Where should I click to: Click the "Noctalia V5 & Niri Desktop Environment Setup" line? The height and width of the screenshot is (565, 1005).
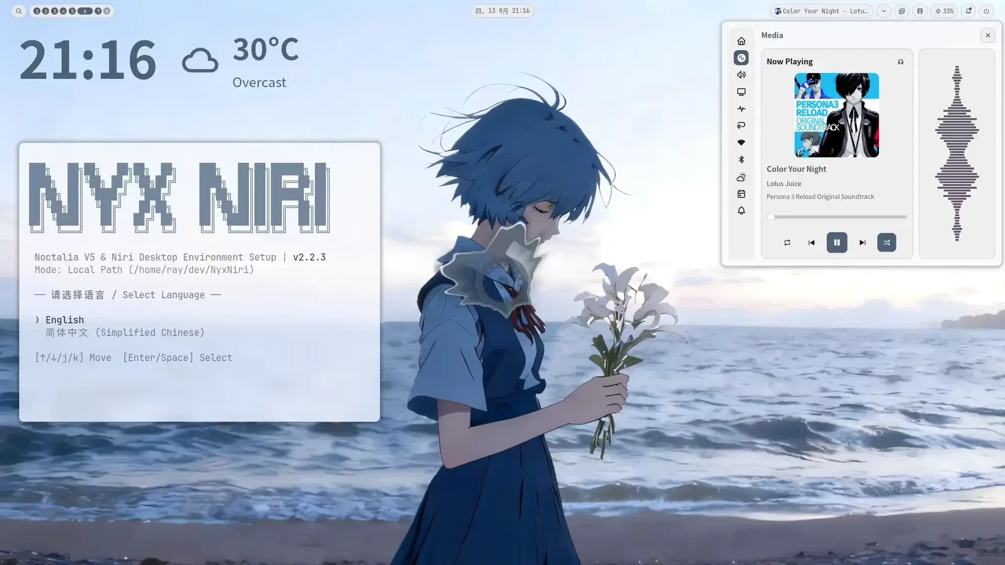point(155,257)
